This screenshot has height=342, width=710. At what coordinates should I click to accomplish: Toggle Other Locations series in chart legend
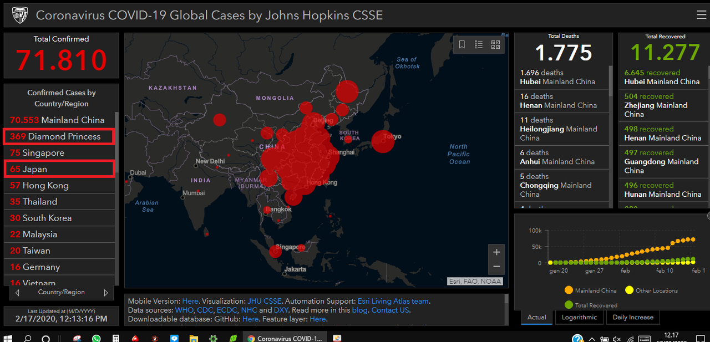(x=651, y=290)
